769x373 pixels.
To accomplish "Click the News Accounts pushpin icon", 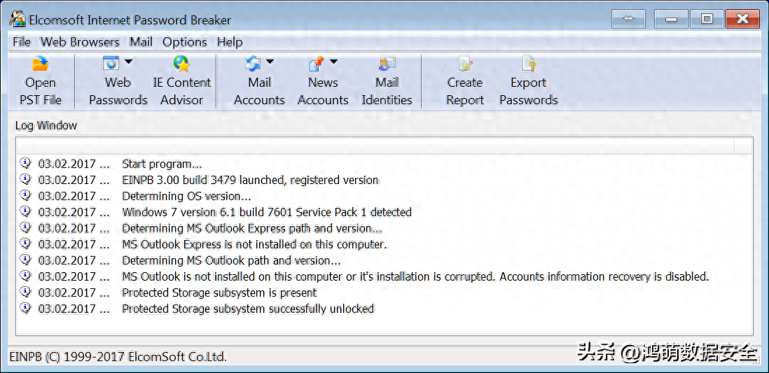I will [317, 64].
